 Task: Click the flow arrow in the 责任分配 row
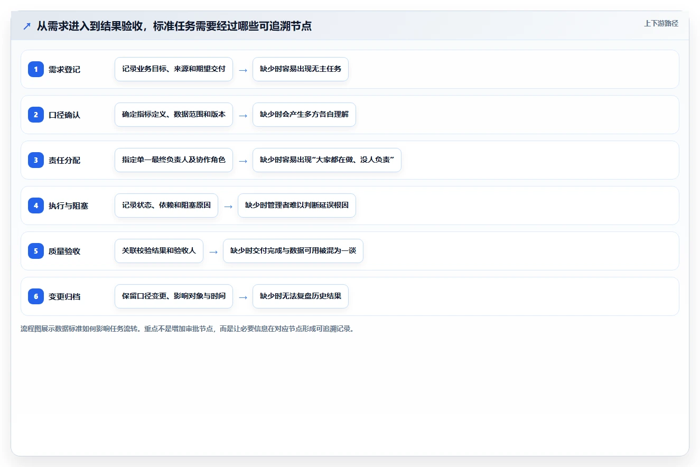[x=243, y=161]
